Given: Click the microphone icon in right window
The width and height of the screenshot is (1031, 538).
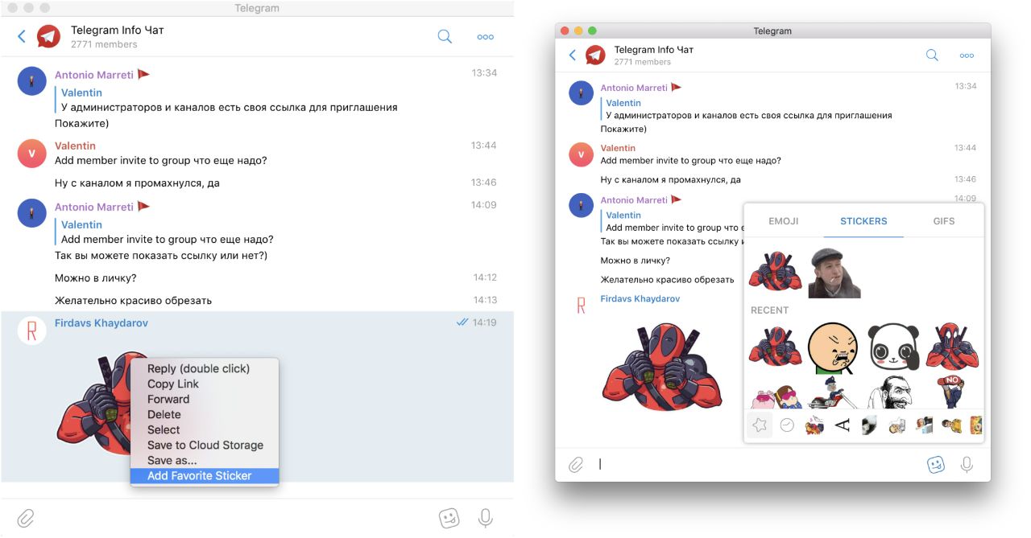Looking at the screenshot, I should point(967,465).
